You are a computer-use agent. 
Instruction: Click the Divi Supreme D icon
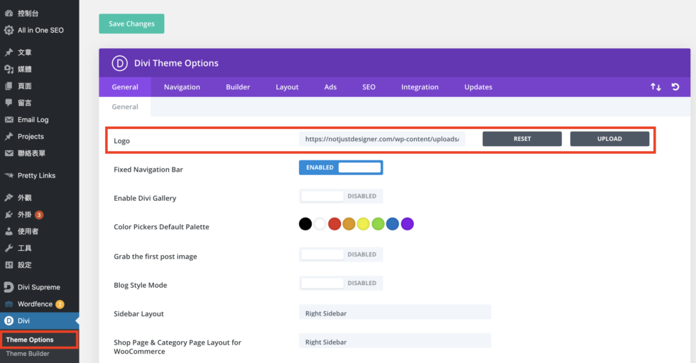[x=9, y=287]
